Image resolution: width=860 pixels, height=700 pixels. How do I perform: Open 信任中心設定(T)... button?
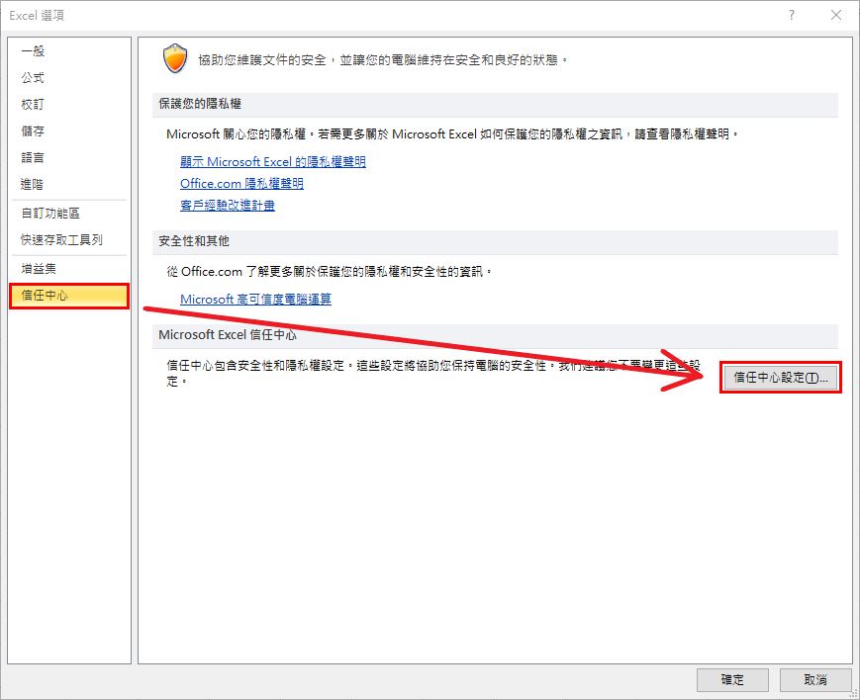pyautogui.click(x=781, y=378)
